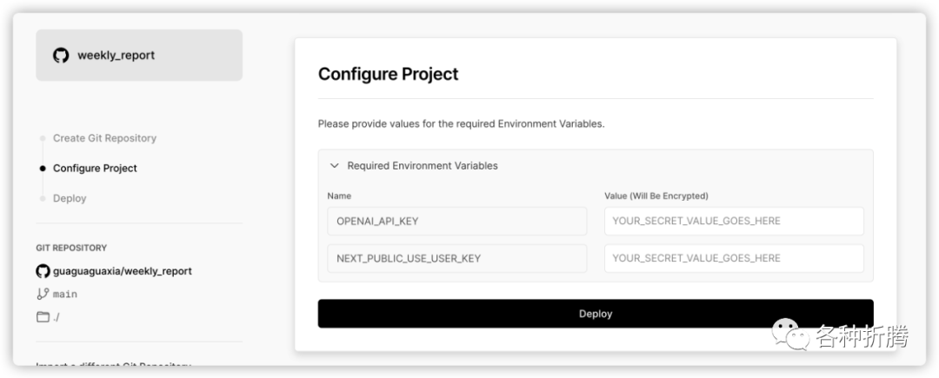Open the guaguaguaxia/weekly_report repository link
Image resolution: width=939 pixels, height=378 pixels.
(x=122, y=271)
